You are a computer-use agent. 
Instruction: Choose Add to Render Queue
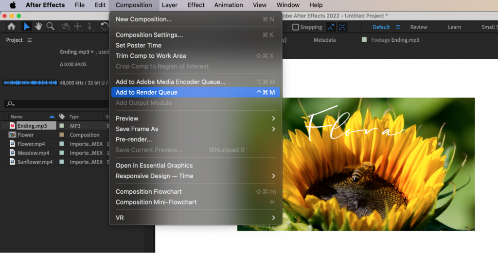146,92
